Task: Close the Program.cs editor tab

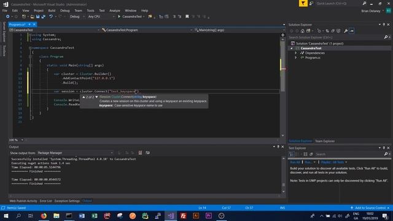Action: point(34,25)
